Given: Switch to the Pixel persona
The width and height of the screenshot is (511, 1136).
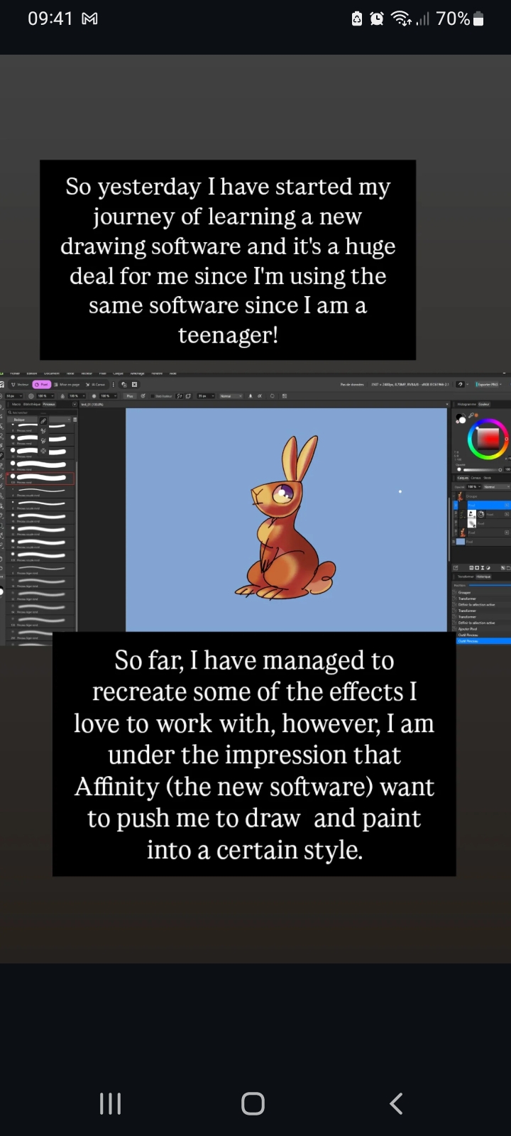Looking at the screenshot, I should 41,384.
